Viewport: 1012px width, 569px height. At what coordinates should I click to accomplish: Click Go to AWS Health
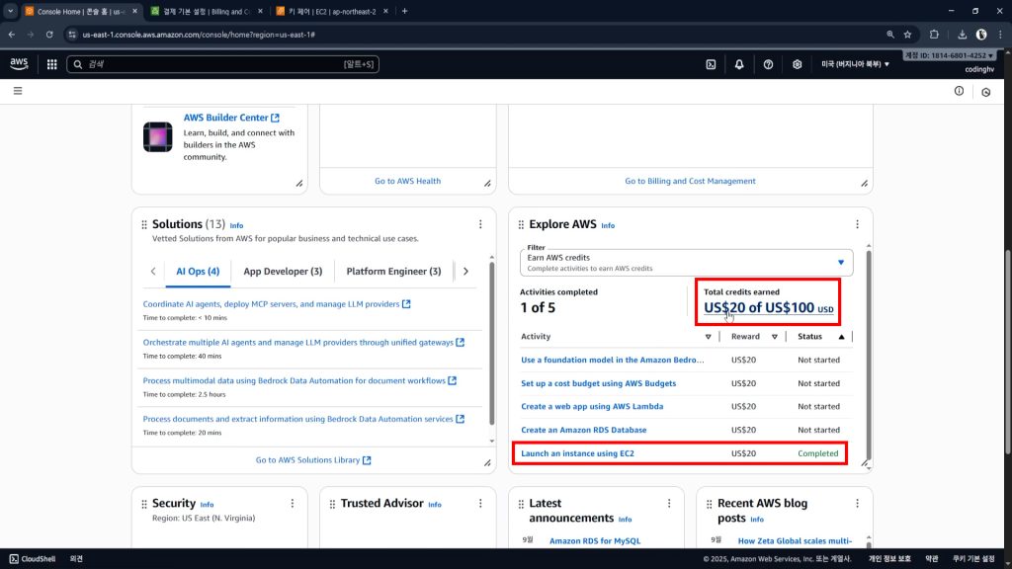pos(407,182)
